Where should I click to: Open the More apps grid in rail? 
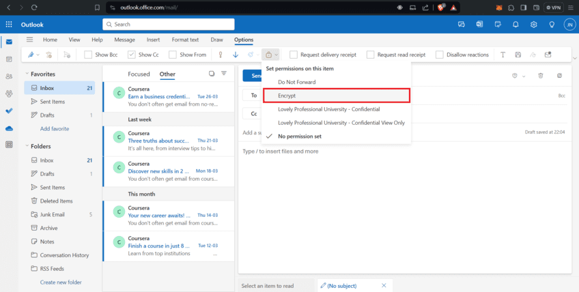pos(9,145)
